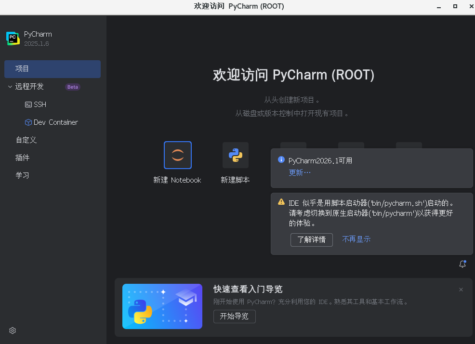The height and width of the screenshot is (344, 475).
Task: Click the version text "2025.1.6"
Action: pyautogui.click(x=36, y=44)
